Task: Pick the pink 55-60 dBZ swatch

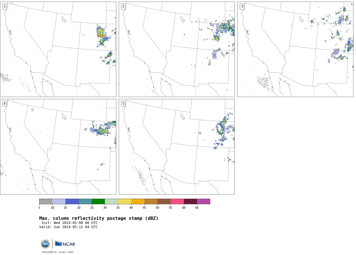Action: coord(177,202)
